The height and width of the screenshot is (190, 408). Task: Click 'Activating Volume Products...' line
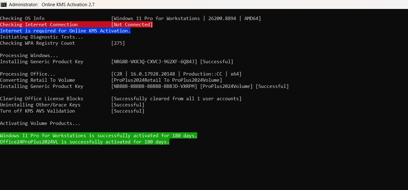coord(40,123)
